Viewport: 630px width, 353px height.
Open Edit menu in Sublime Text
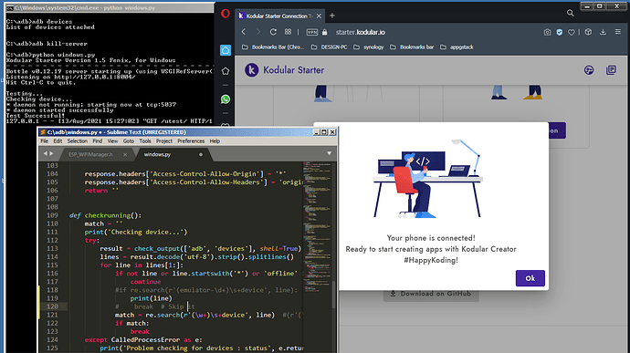pyautogui.click(x=58, y=141)
